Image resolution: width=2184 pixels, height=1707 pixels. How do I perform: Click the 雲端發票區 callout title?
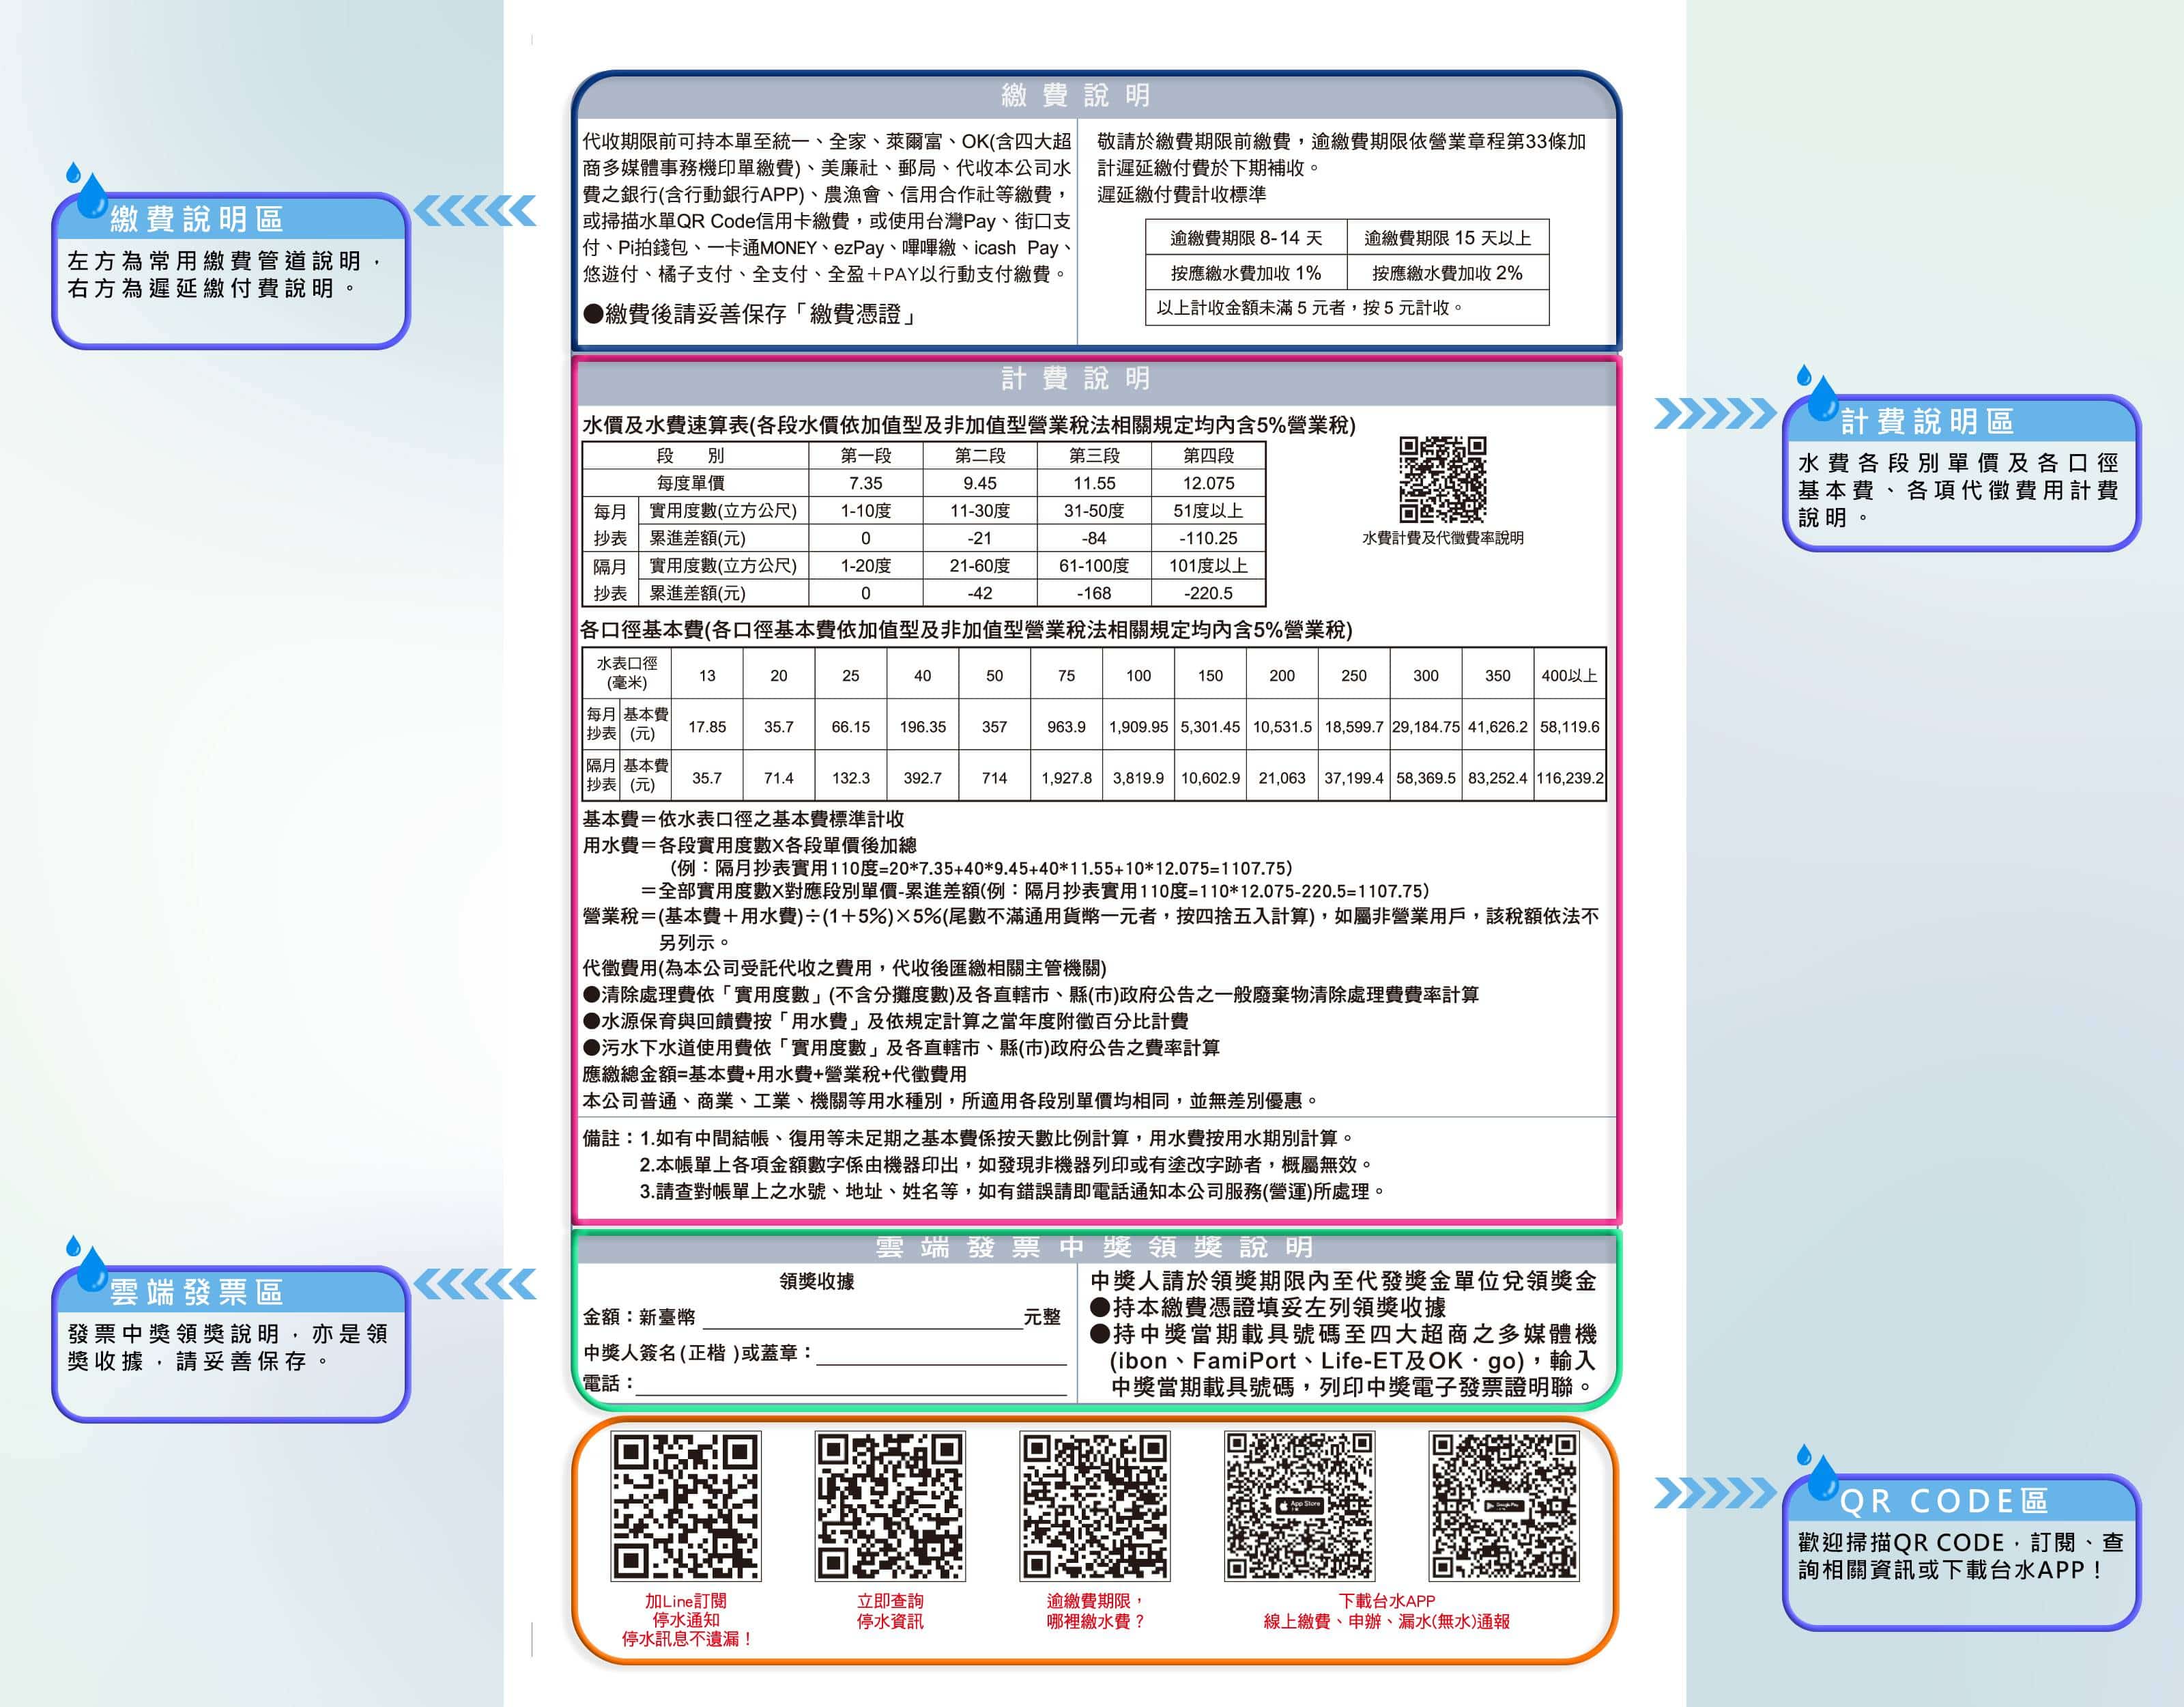coord(197,1292)
